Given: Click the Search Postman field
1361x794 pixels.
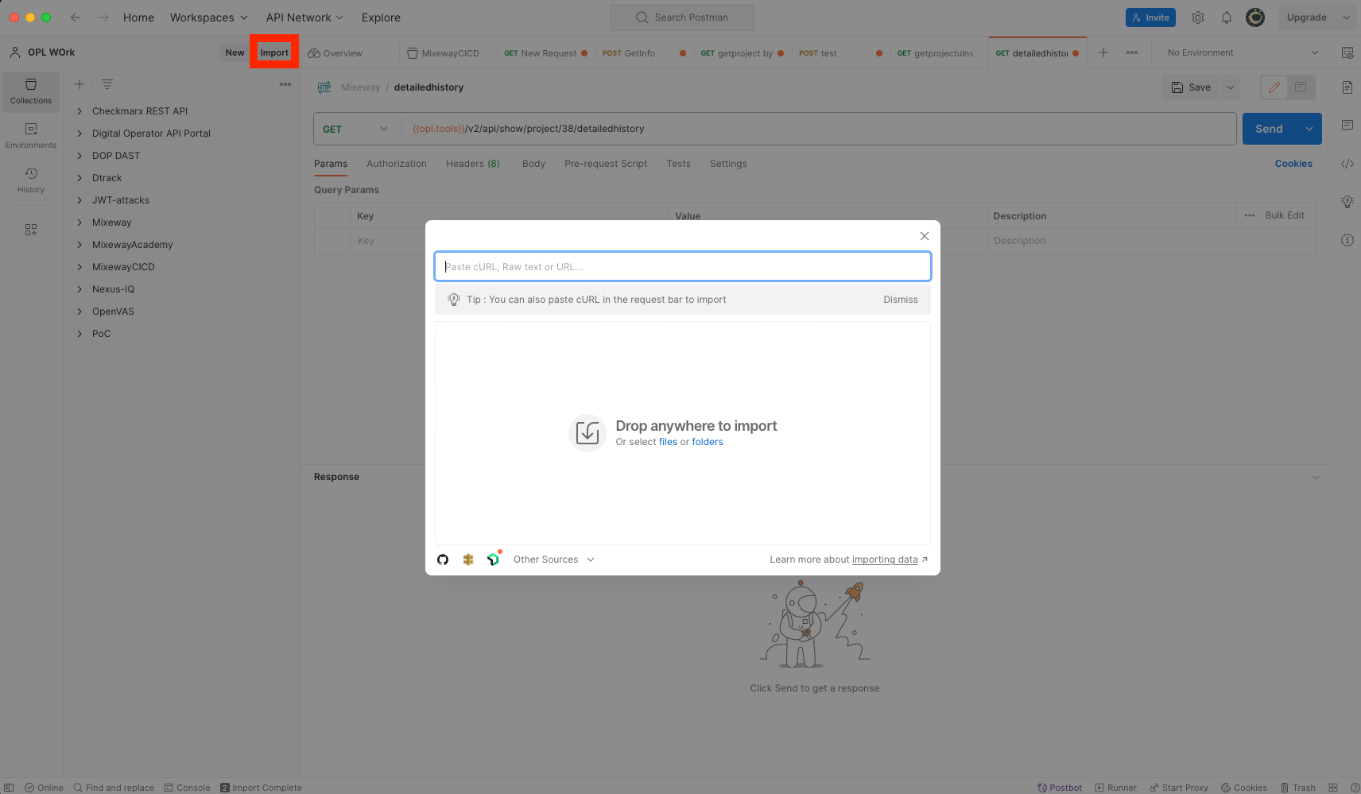Looking at the screenshot, I should [x=682, y=17].
